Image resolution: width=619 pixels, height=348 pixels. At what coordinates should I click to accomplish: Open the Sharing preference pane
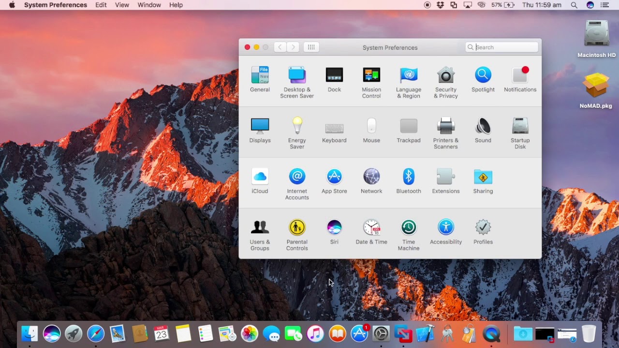point(483,181)
